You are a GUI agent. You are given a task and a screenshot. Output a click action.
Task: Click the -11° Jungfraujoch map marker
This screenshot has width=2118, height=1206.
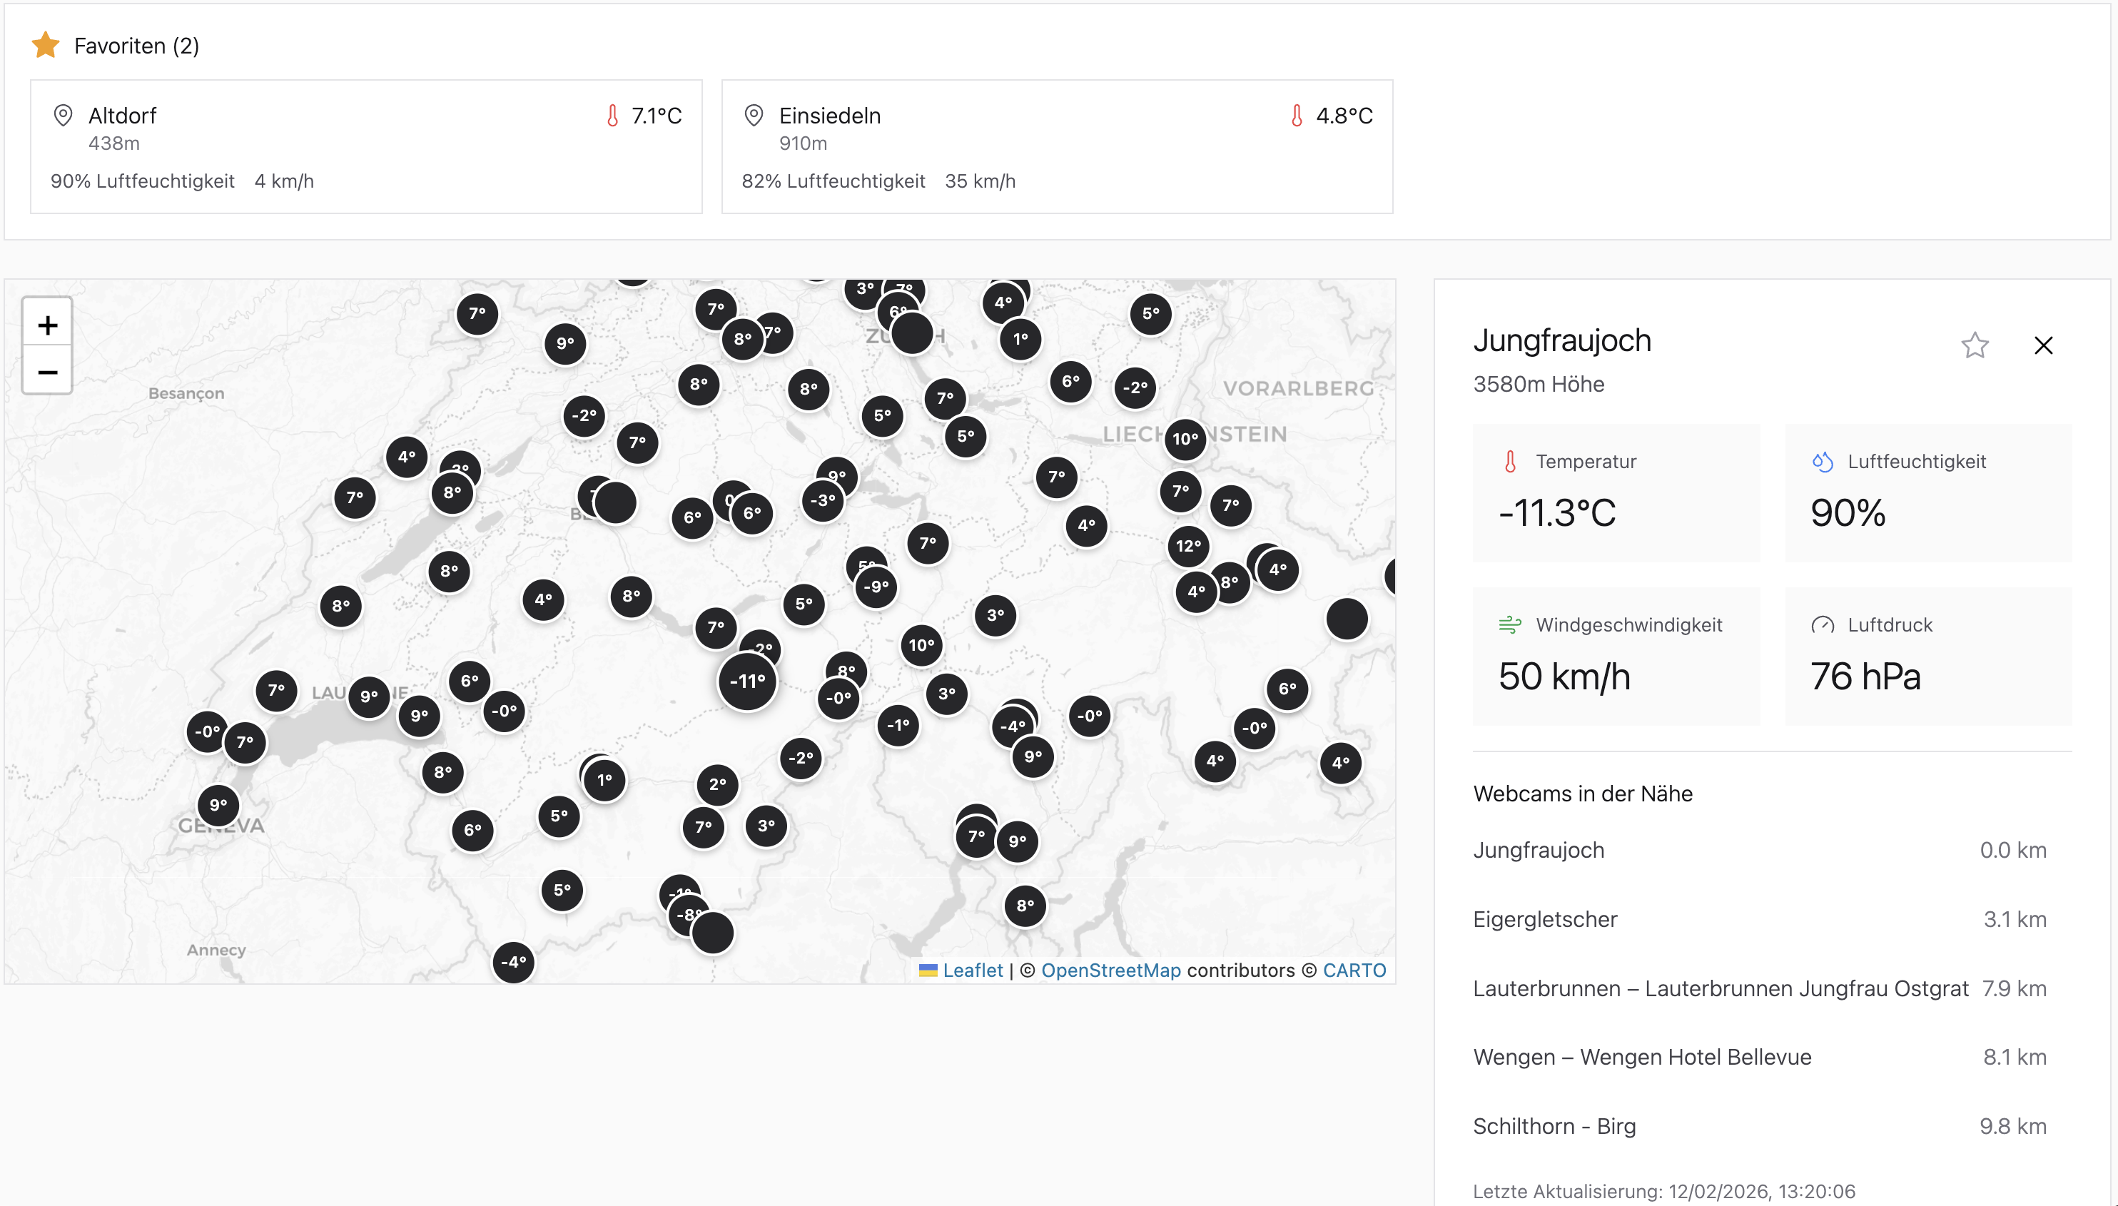point(747,681)
